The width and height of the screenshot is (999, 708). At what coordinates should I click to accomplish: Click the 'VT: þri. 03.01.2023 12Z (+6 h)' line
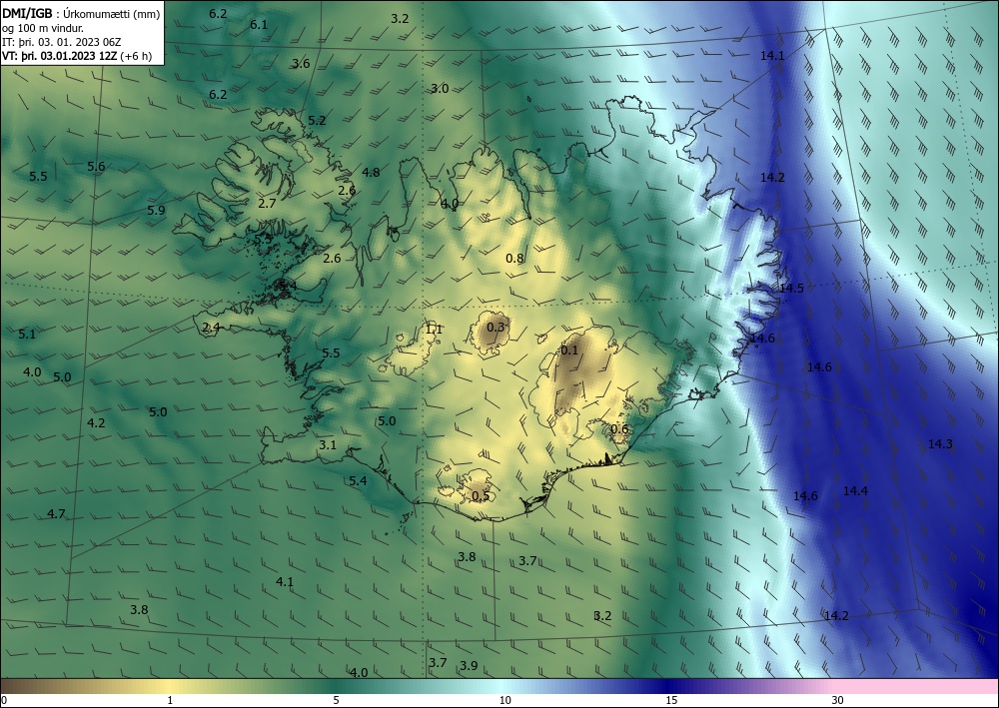77,55
